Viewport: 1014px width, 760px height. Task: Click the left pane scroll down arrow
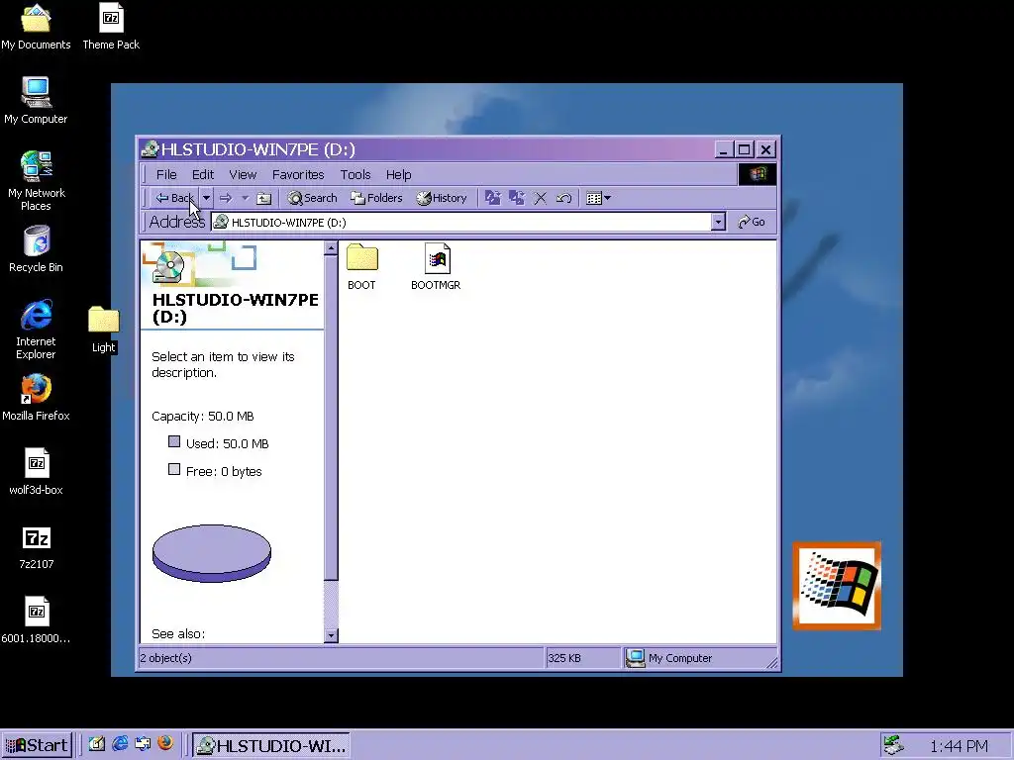pyautogui.click(x=331, y=636)
